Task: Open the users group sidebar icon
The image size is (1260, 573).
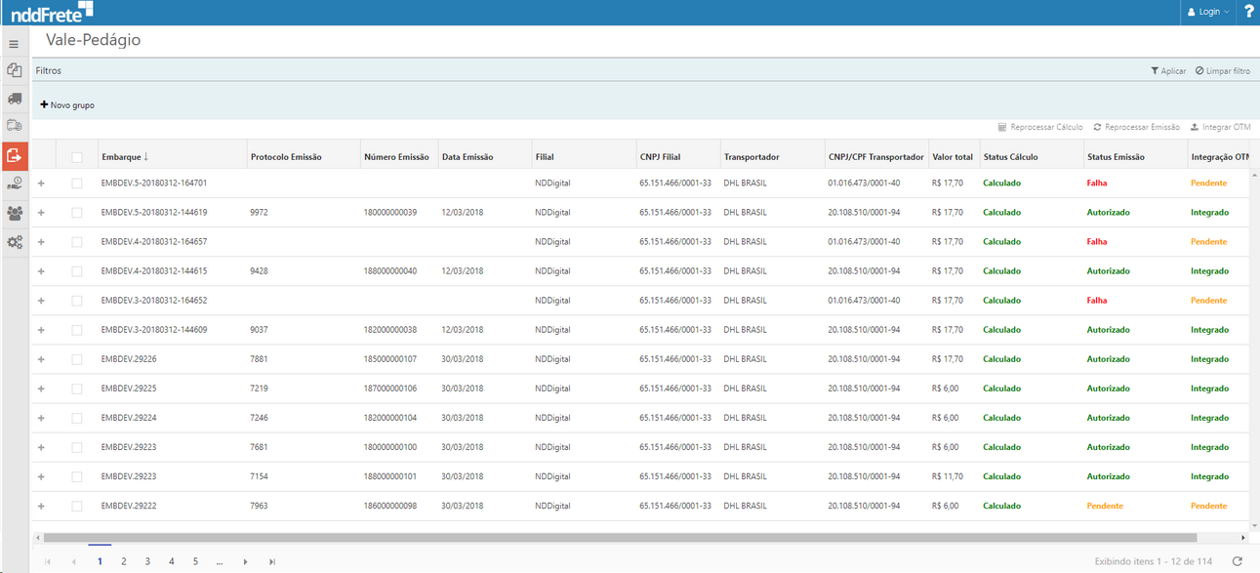Action: [x=15, y=213]
